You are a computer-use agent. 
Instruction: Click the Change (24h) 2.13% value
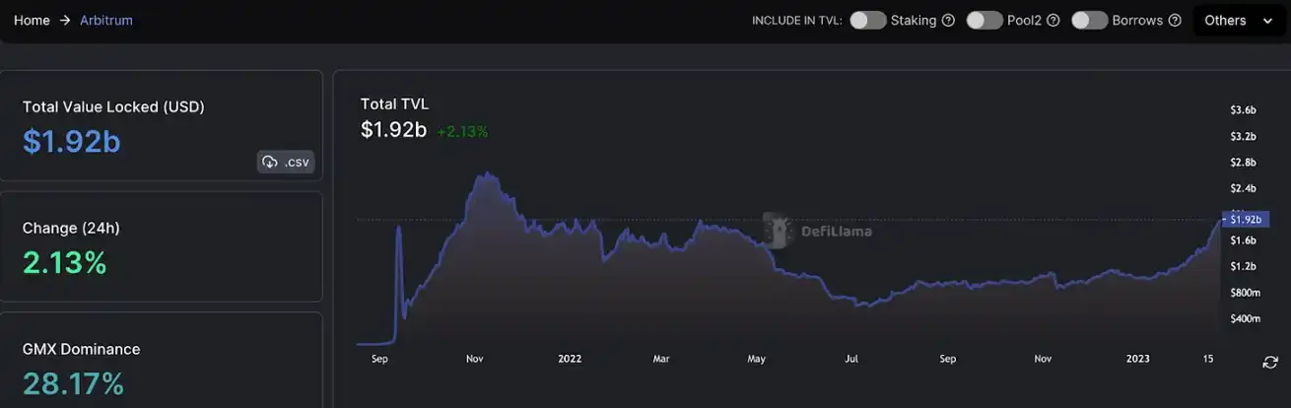pos(64,263)
